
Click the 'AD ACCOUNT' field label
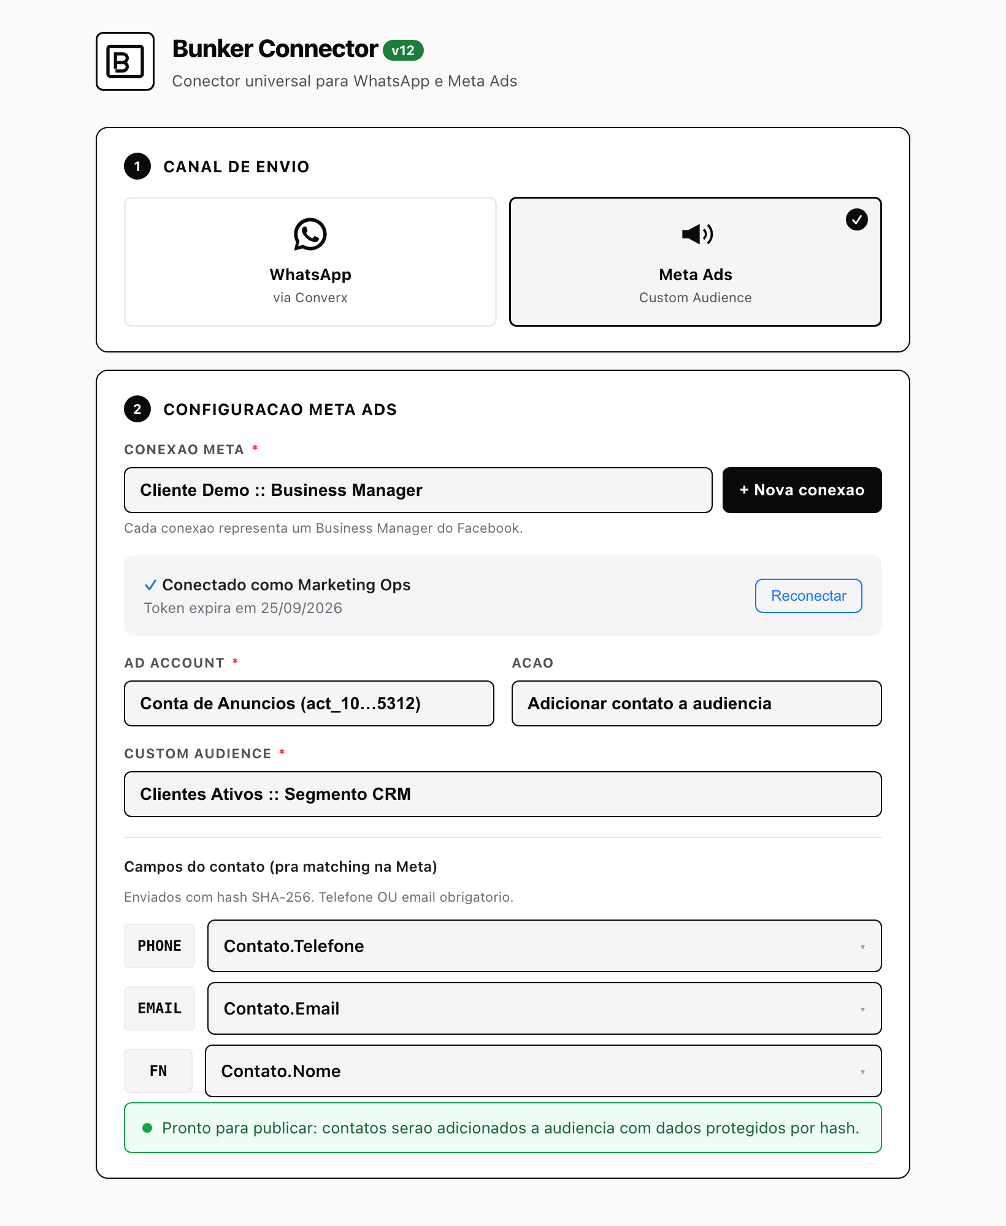174,663
